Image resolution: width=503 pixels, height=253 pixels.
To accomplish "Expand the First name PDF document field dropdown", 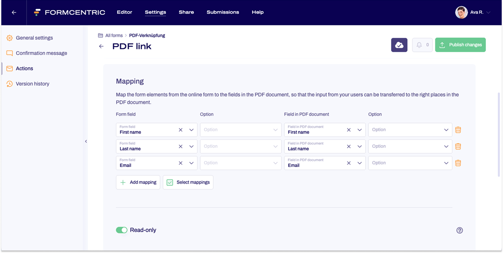I will point(360,130).
